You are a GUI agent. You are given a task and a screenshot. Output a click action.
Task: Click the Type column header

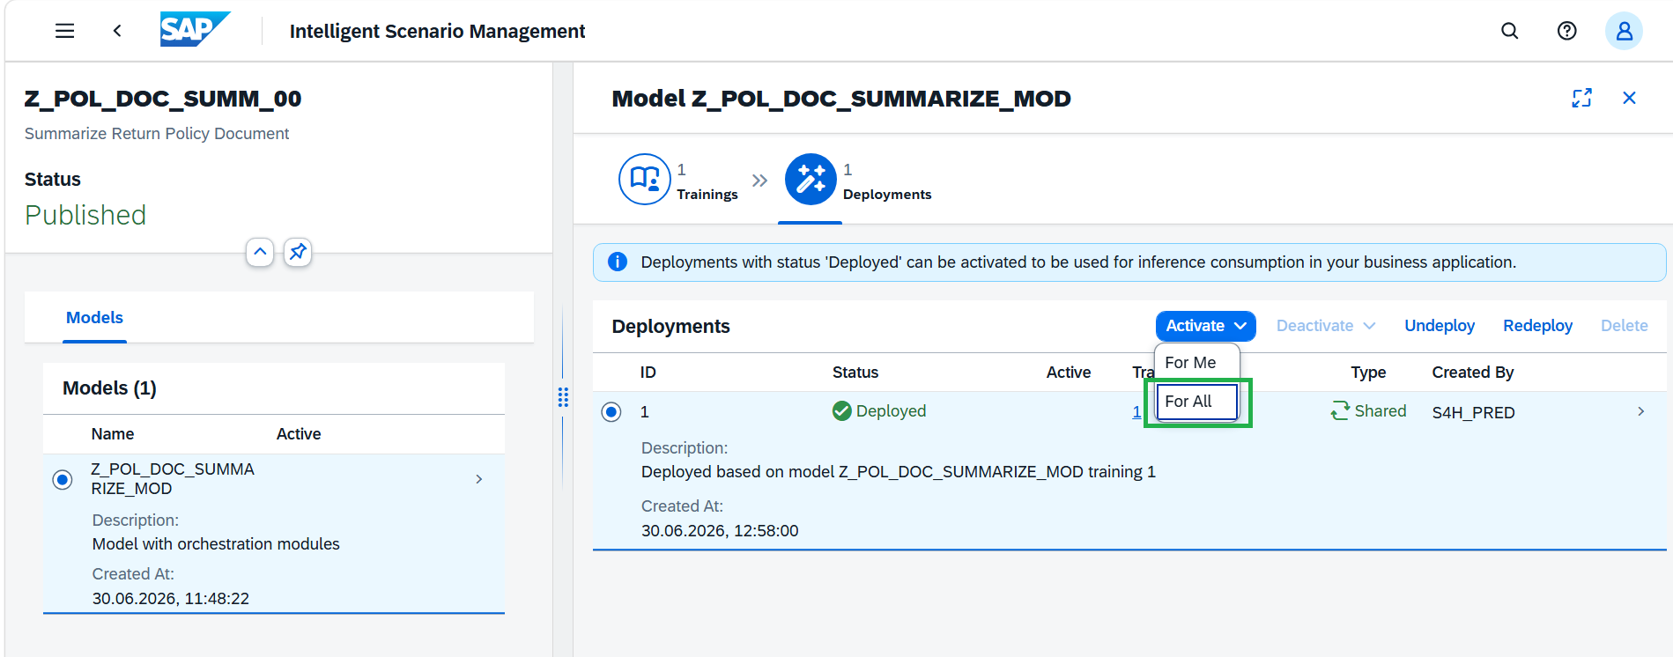pos(1368,373)
